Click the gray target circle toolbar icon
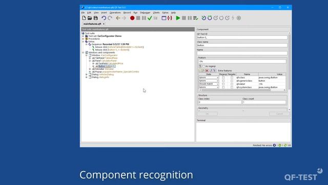The image size is (328, 185). coord(239,18)
